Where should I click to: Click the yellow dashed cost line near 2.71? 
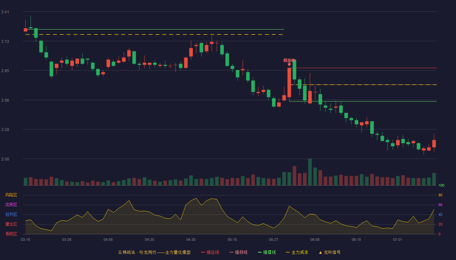coord(363,84)
